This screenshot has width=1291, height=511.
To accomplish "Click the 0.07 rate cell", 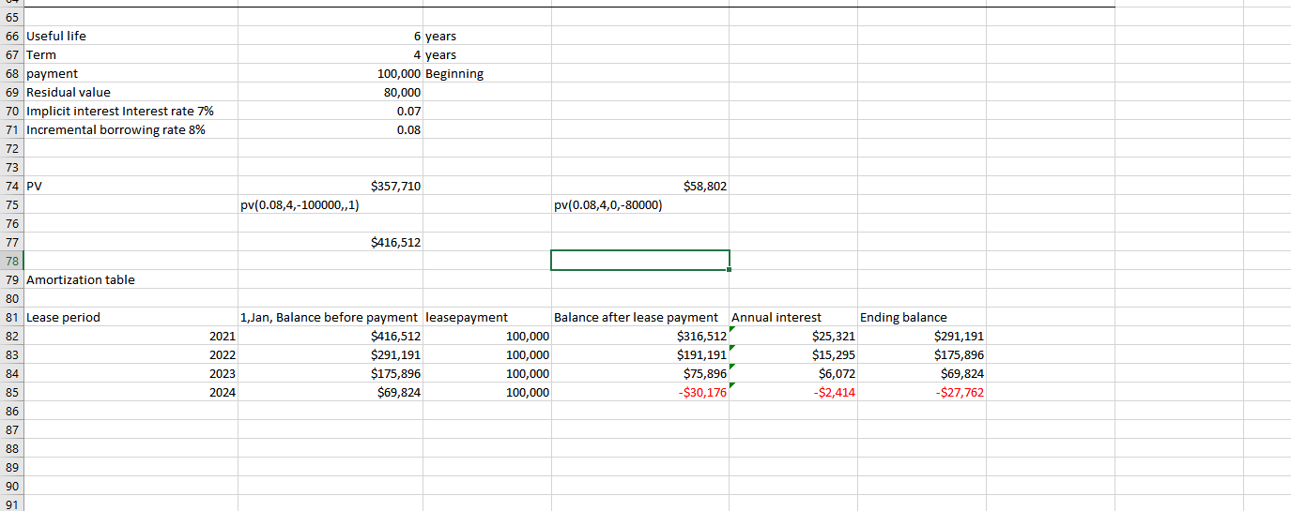I will pyautogui.click(x=330, y=111).
